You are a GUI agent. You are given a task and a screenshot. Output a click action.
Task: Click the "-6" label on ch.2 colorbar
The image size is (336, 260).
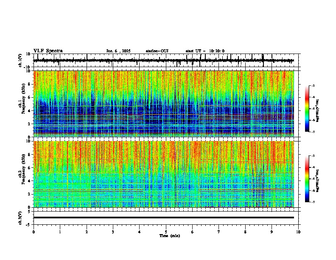(x=313, y=190)
